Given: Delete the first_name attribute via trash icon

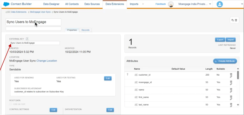Looking at the screenshot, I should coord(231,97).
